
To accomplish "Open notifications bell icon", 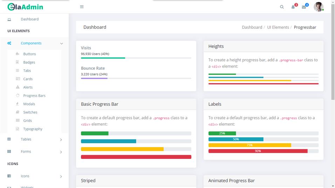I will coord(293,7).
